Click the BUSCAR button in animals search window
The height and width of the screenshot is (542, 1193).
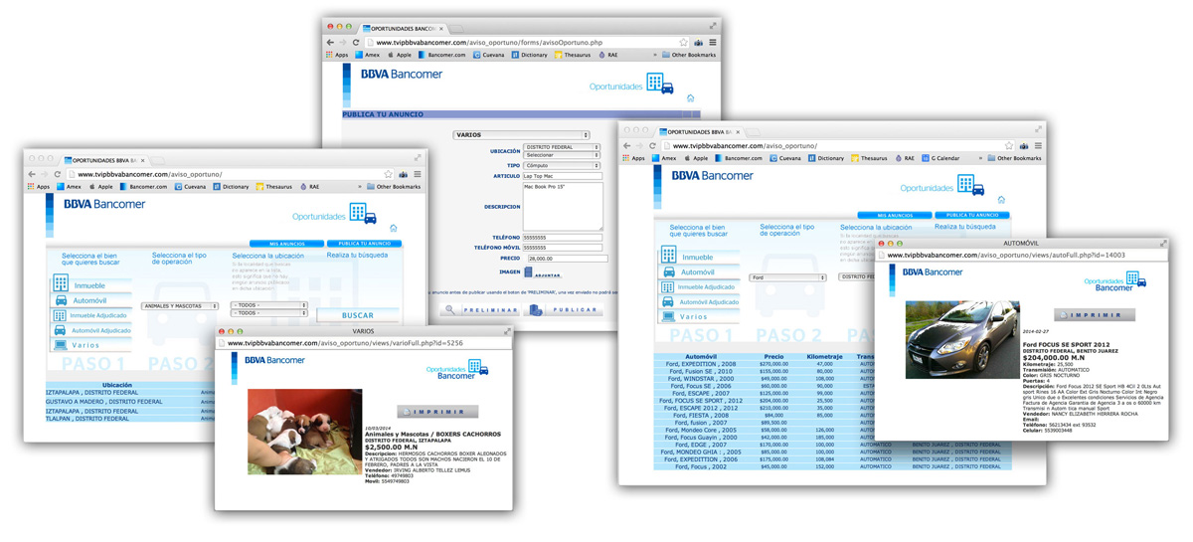point(358,315)
